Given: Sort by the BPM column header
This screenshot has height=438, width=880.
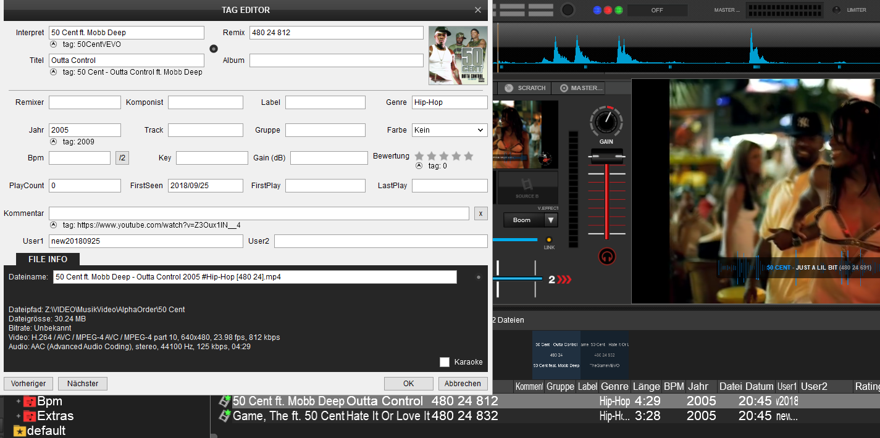Looking at the screenshot, I should pos(674,386).
